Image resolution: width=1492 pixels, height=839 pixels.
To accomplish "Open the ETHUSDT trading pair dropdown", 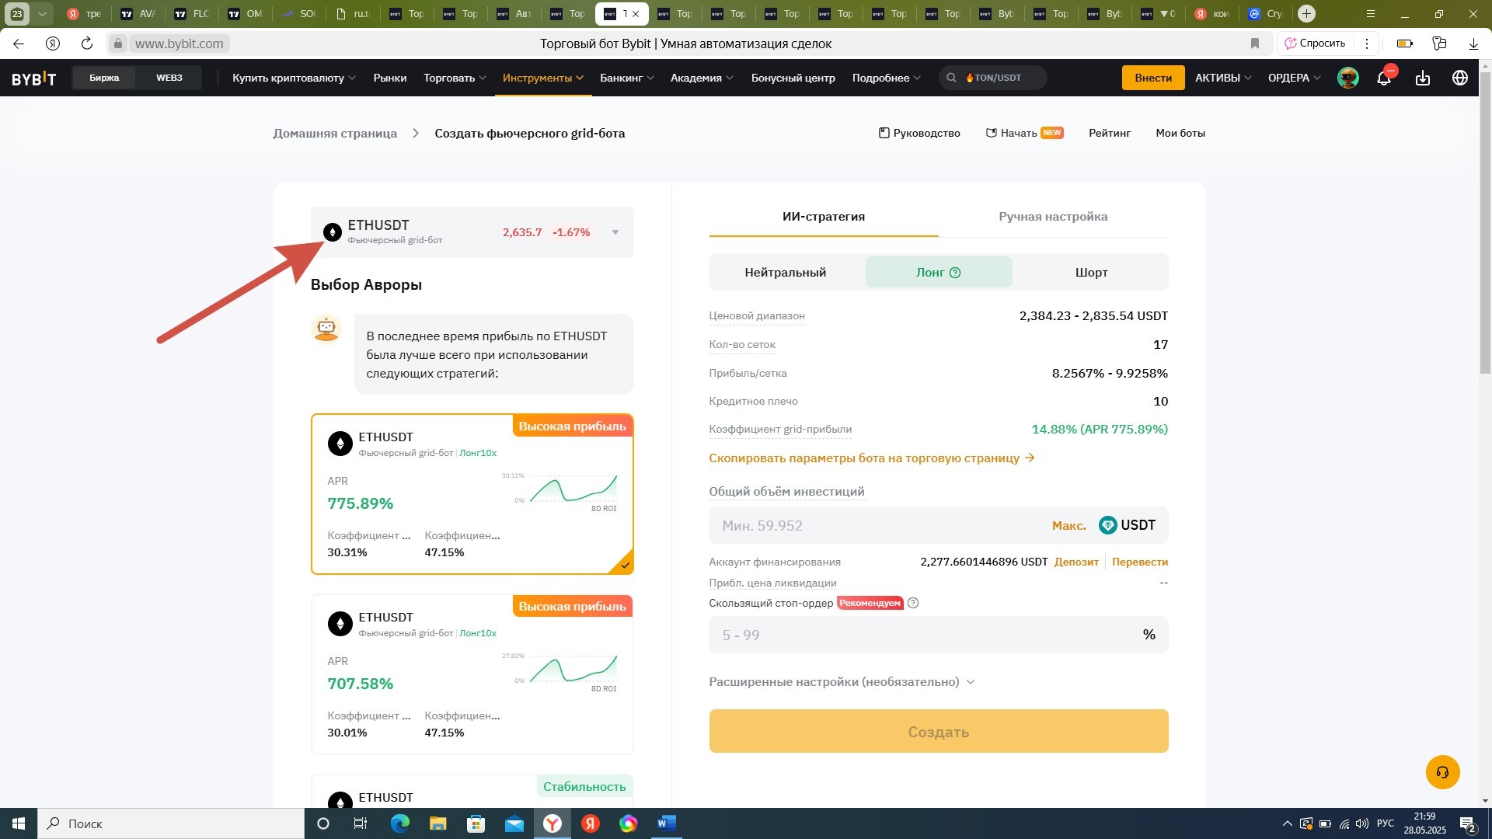I will point(472,232).
